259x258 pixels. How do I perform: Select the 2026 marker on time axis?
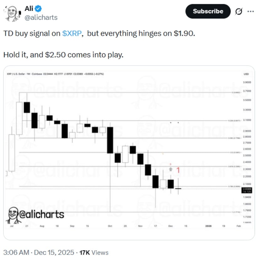[x=208, y=226]
